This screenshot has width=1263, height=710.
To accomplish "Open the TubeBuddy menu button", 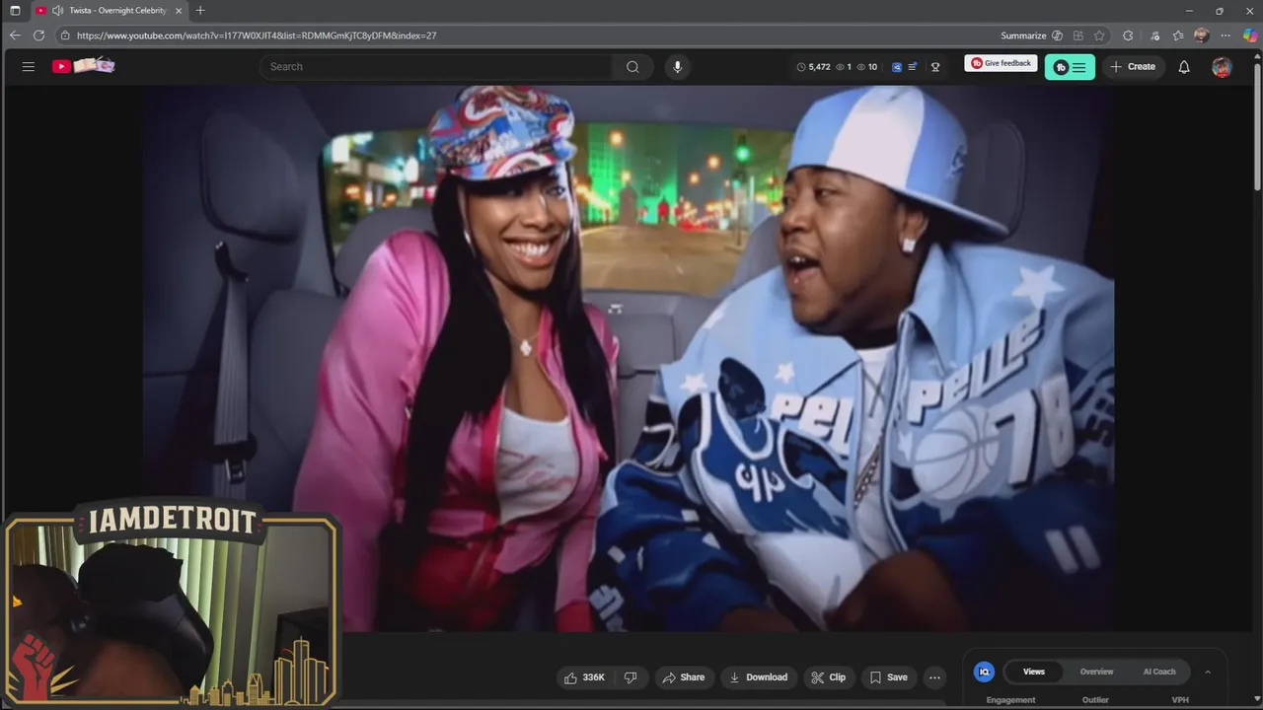I will tap(1070, 67).
